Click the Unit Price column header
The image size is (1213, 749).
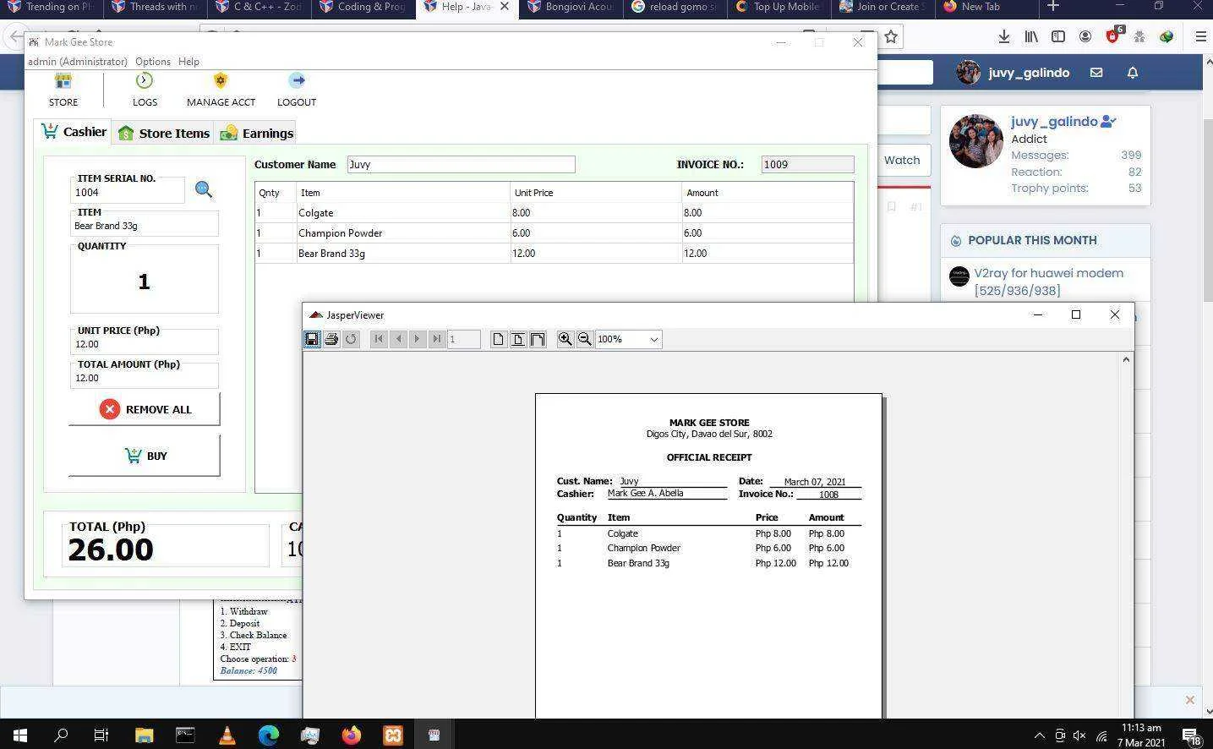click(595, 193)
